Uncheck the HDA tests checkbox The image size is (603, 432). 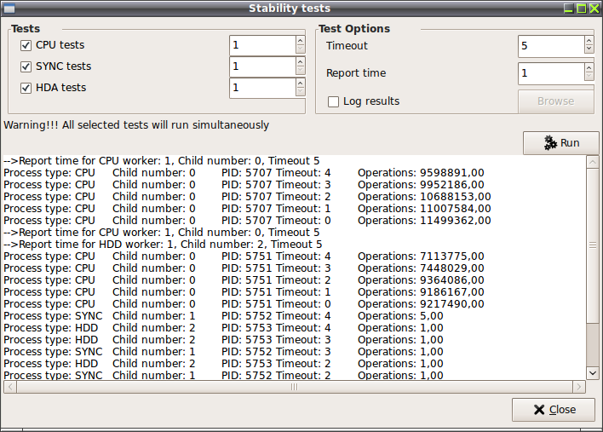pyautogui.click(x=26, y=88)
